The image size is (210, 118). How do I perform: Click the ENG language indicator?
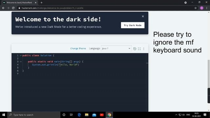coord(188,115)
